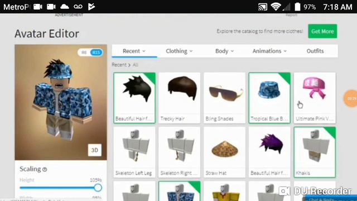Screen dimensions: 357x201
Task: Click the Report ad link
Action: pyautogui.click(x=291, y=15)
